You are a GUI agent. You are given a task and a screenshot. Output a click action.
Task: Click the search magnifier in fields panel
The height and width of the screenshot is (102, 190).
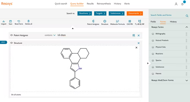point(187,16)
